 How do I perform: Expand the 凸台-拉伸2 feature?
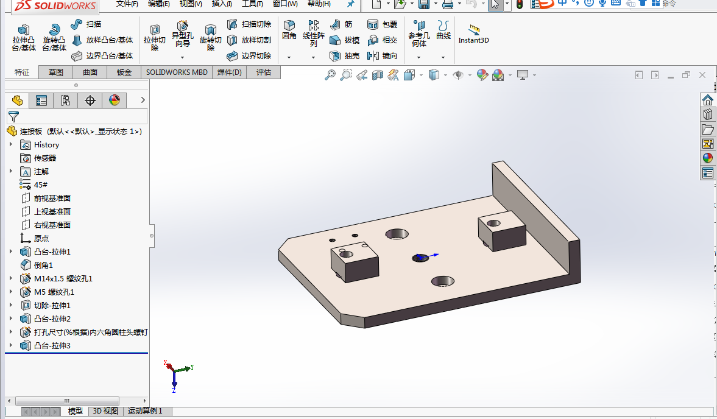pos(11,319)
